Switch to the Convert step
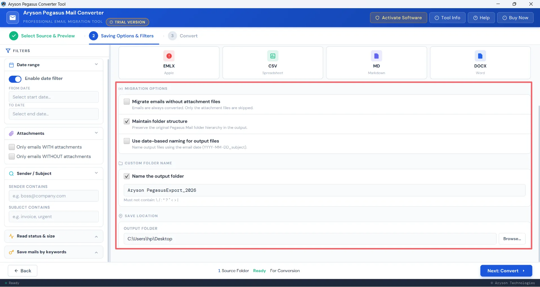540x287 pixels. [183, 36]
